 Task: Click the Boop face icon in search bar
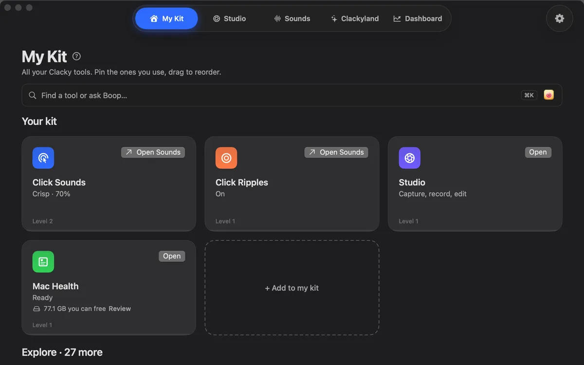click(548, 95)
